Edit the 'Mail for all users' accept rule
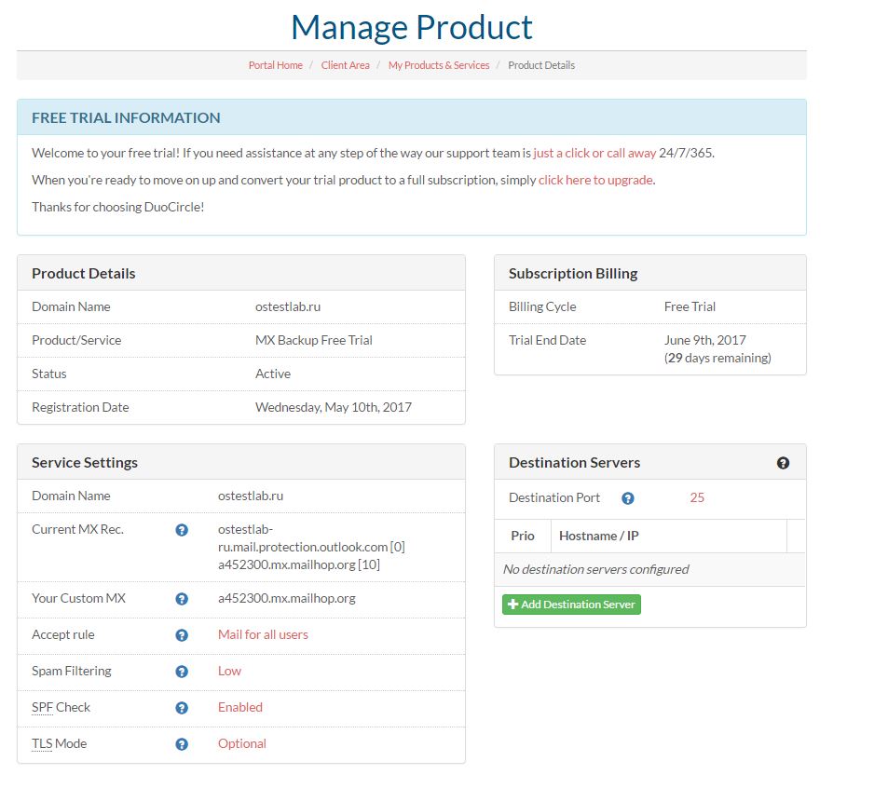Screen dimensions: 888x802 click(263, 634)
